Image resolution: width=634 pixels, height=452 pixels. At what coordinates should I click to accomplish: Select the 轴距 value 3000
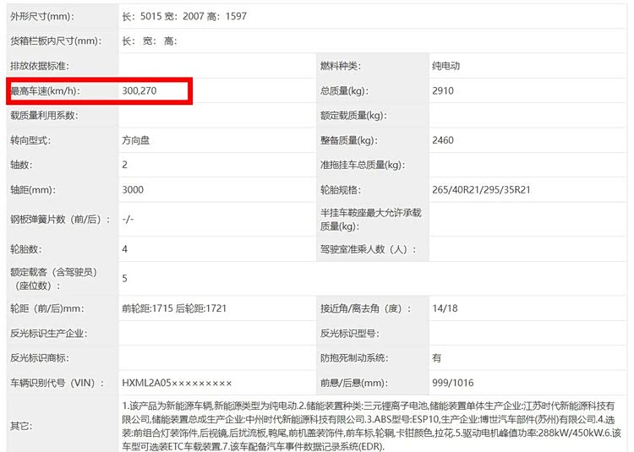click(133, 189)
